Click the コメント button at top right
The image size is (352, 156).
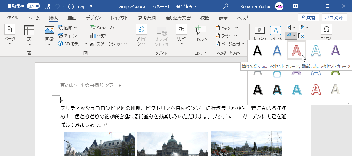(x=334, y=18)
